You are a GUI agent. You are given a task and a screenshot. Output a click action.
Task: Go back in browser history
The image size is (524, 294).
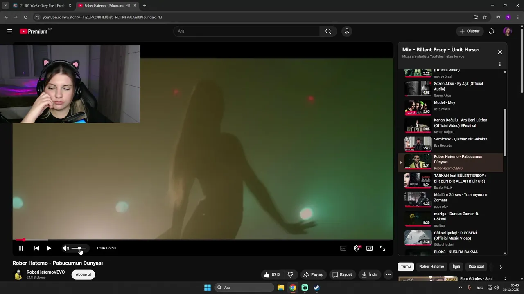6,17
